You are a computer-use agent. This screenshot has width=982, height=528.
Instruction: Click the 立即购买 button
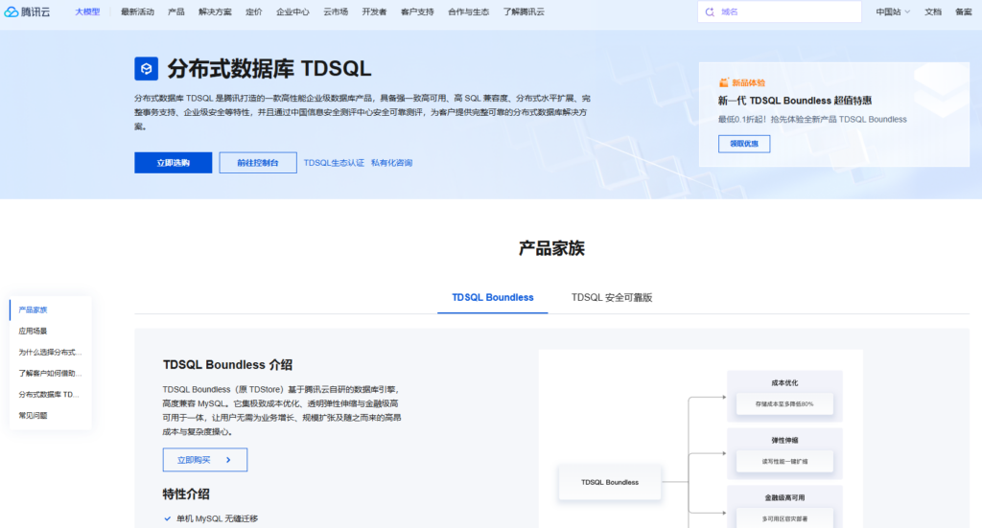pos(205,460)
